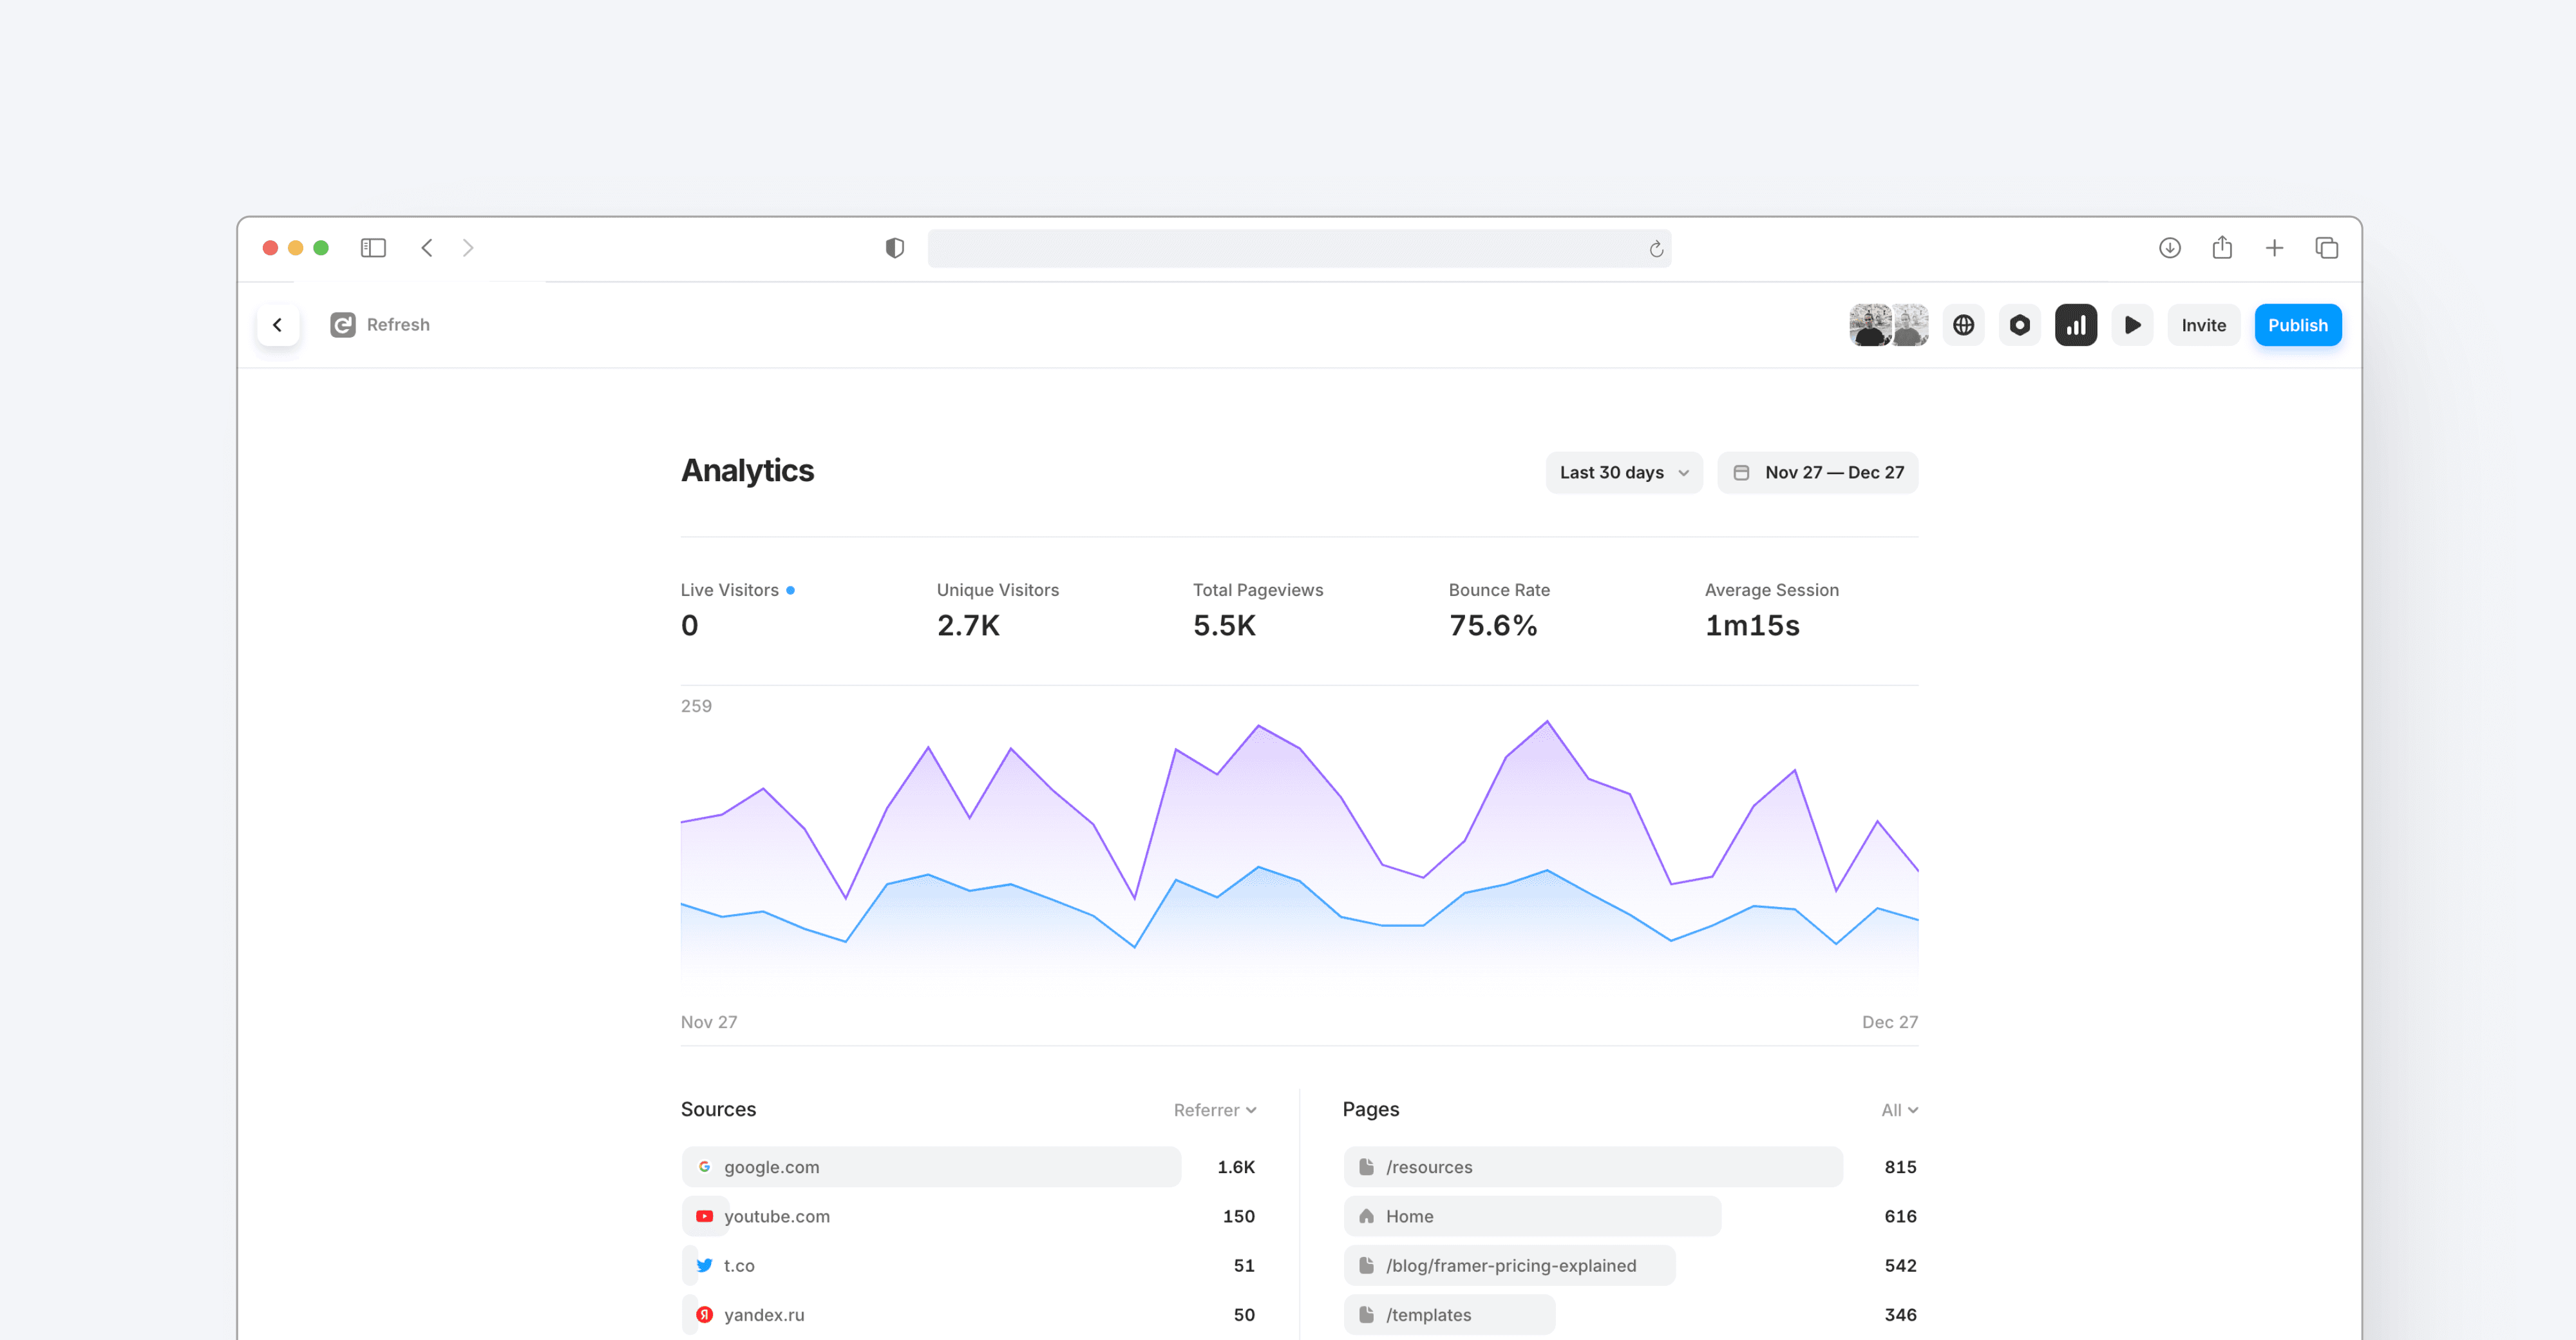Image resolution: width=2576 pixels, height=1340 pixels.
Task: Click the Dec 27 chart end label
Action: (1890, 1022)
